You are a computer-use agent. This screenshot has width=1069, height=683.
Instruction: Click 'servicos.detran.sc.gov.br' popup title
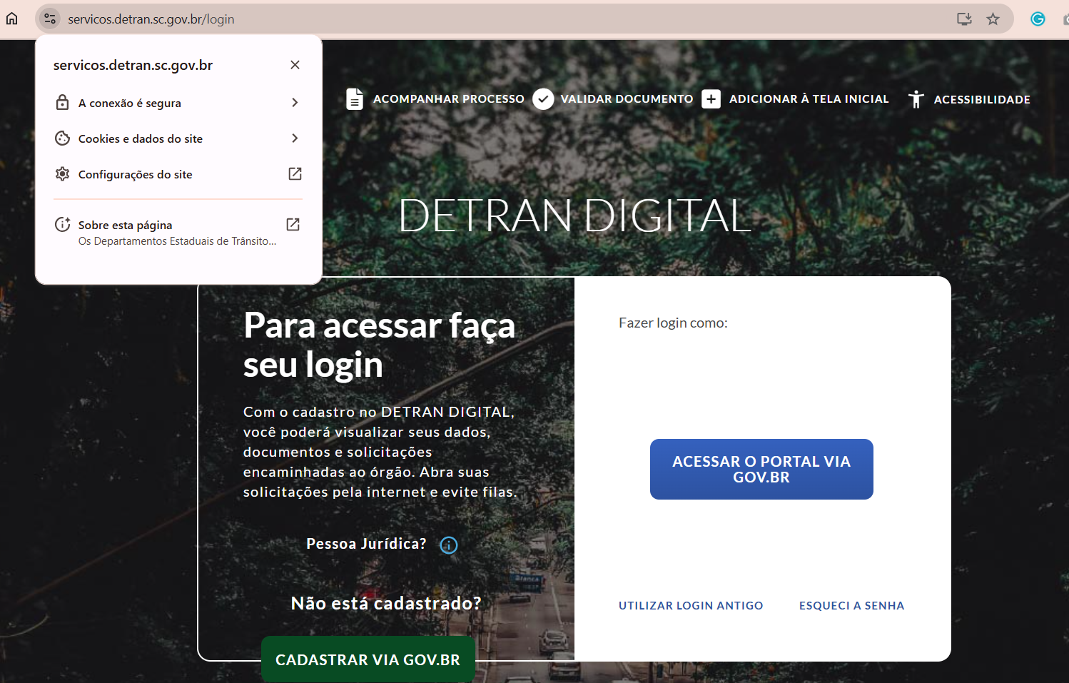133,65
